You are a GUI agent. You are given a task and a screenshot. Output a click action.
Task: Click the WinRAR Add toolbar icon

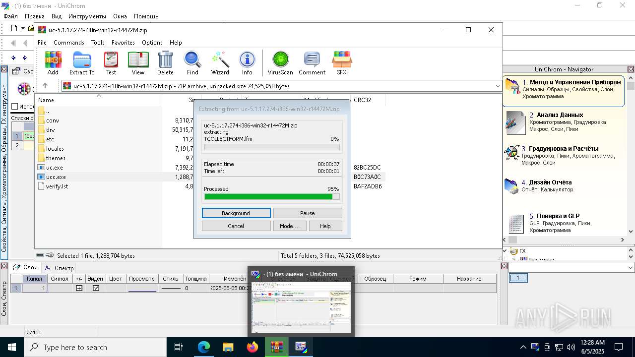[x=53, y=63]
